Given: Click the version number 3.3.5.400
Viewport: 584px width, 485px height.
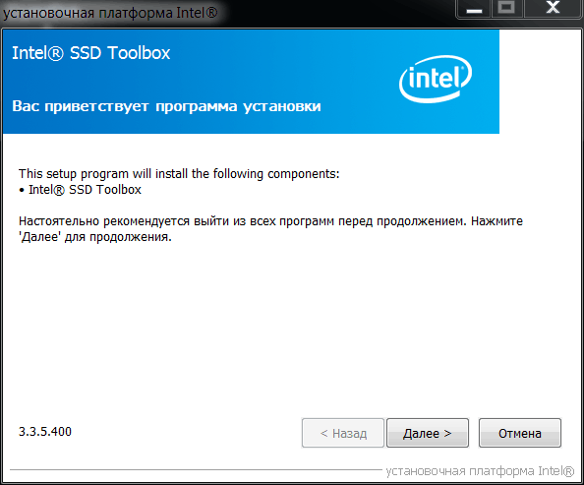Looking at the screenshot, I should [x=45, y=431].
